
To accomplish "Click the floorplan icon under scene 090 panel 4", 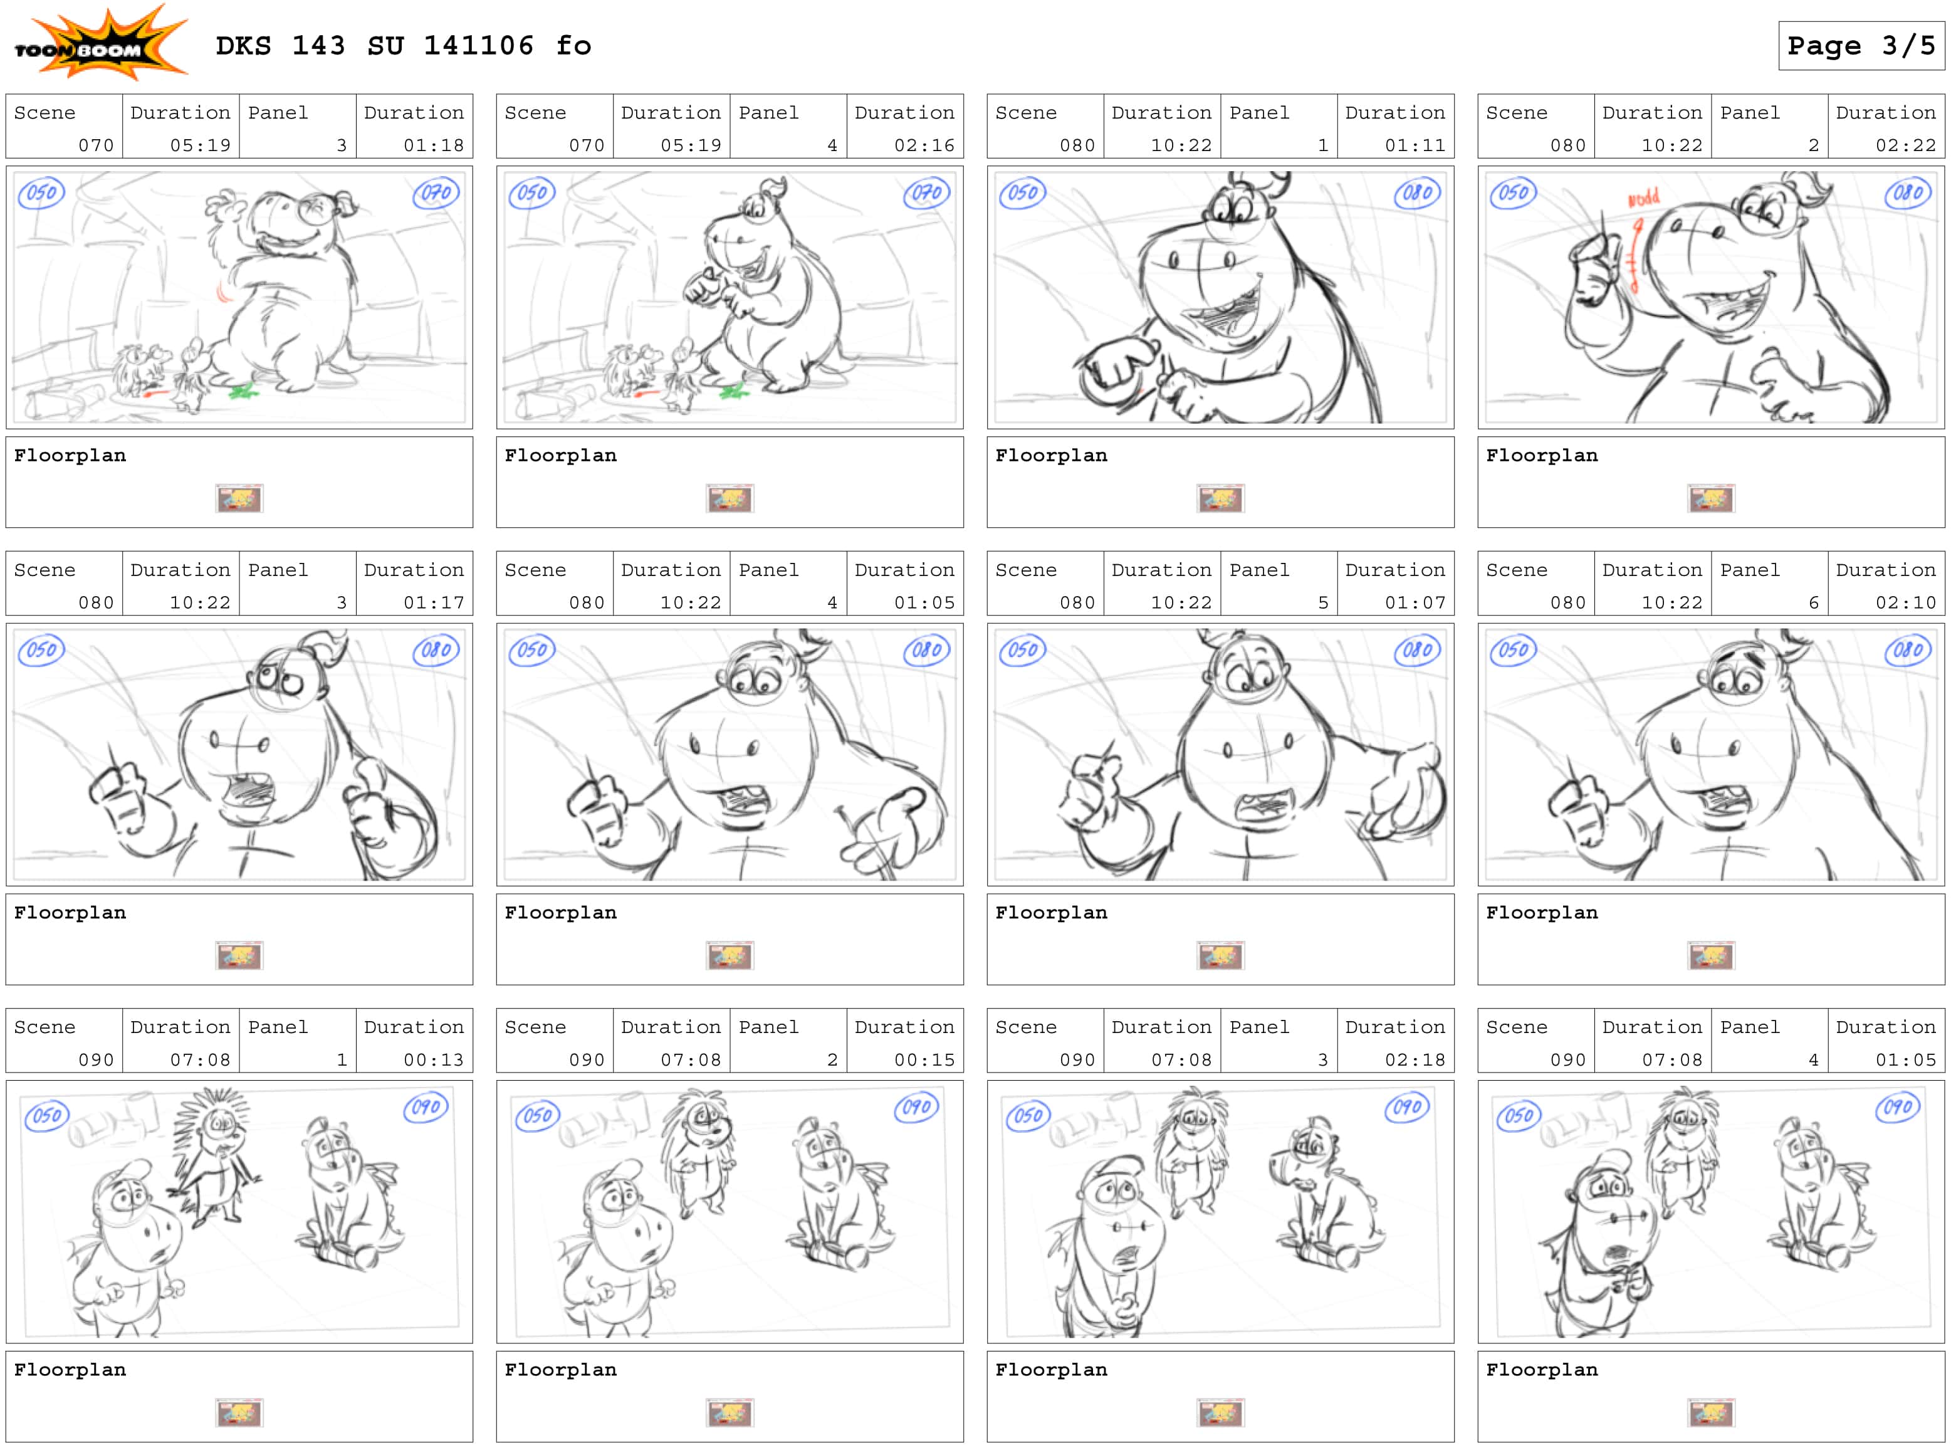I will (1712, 1413).
